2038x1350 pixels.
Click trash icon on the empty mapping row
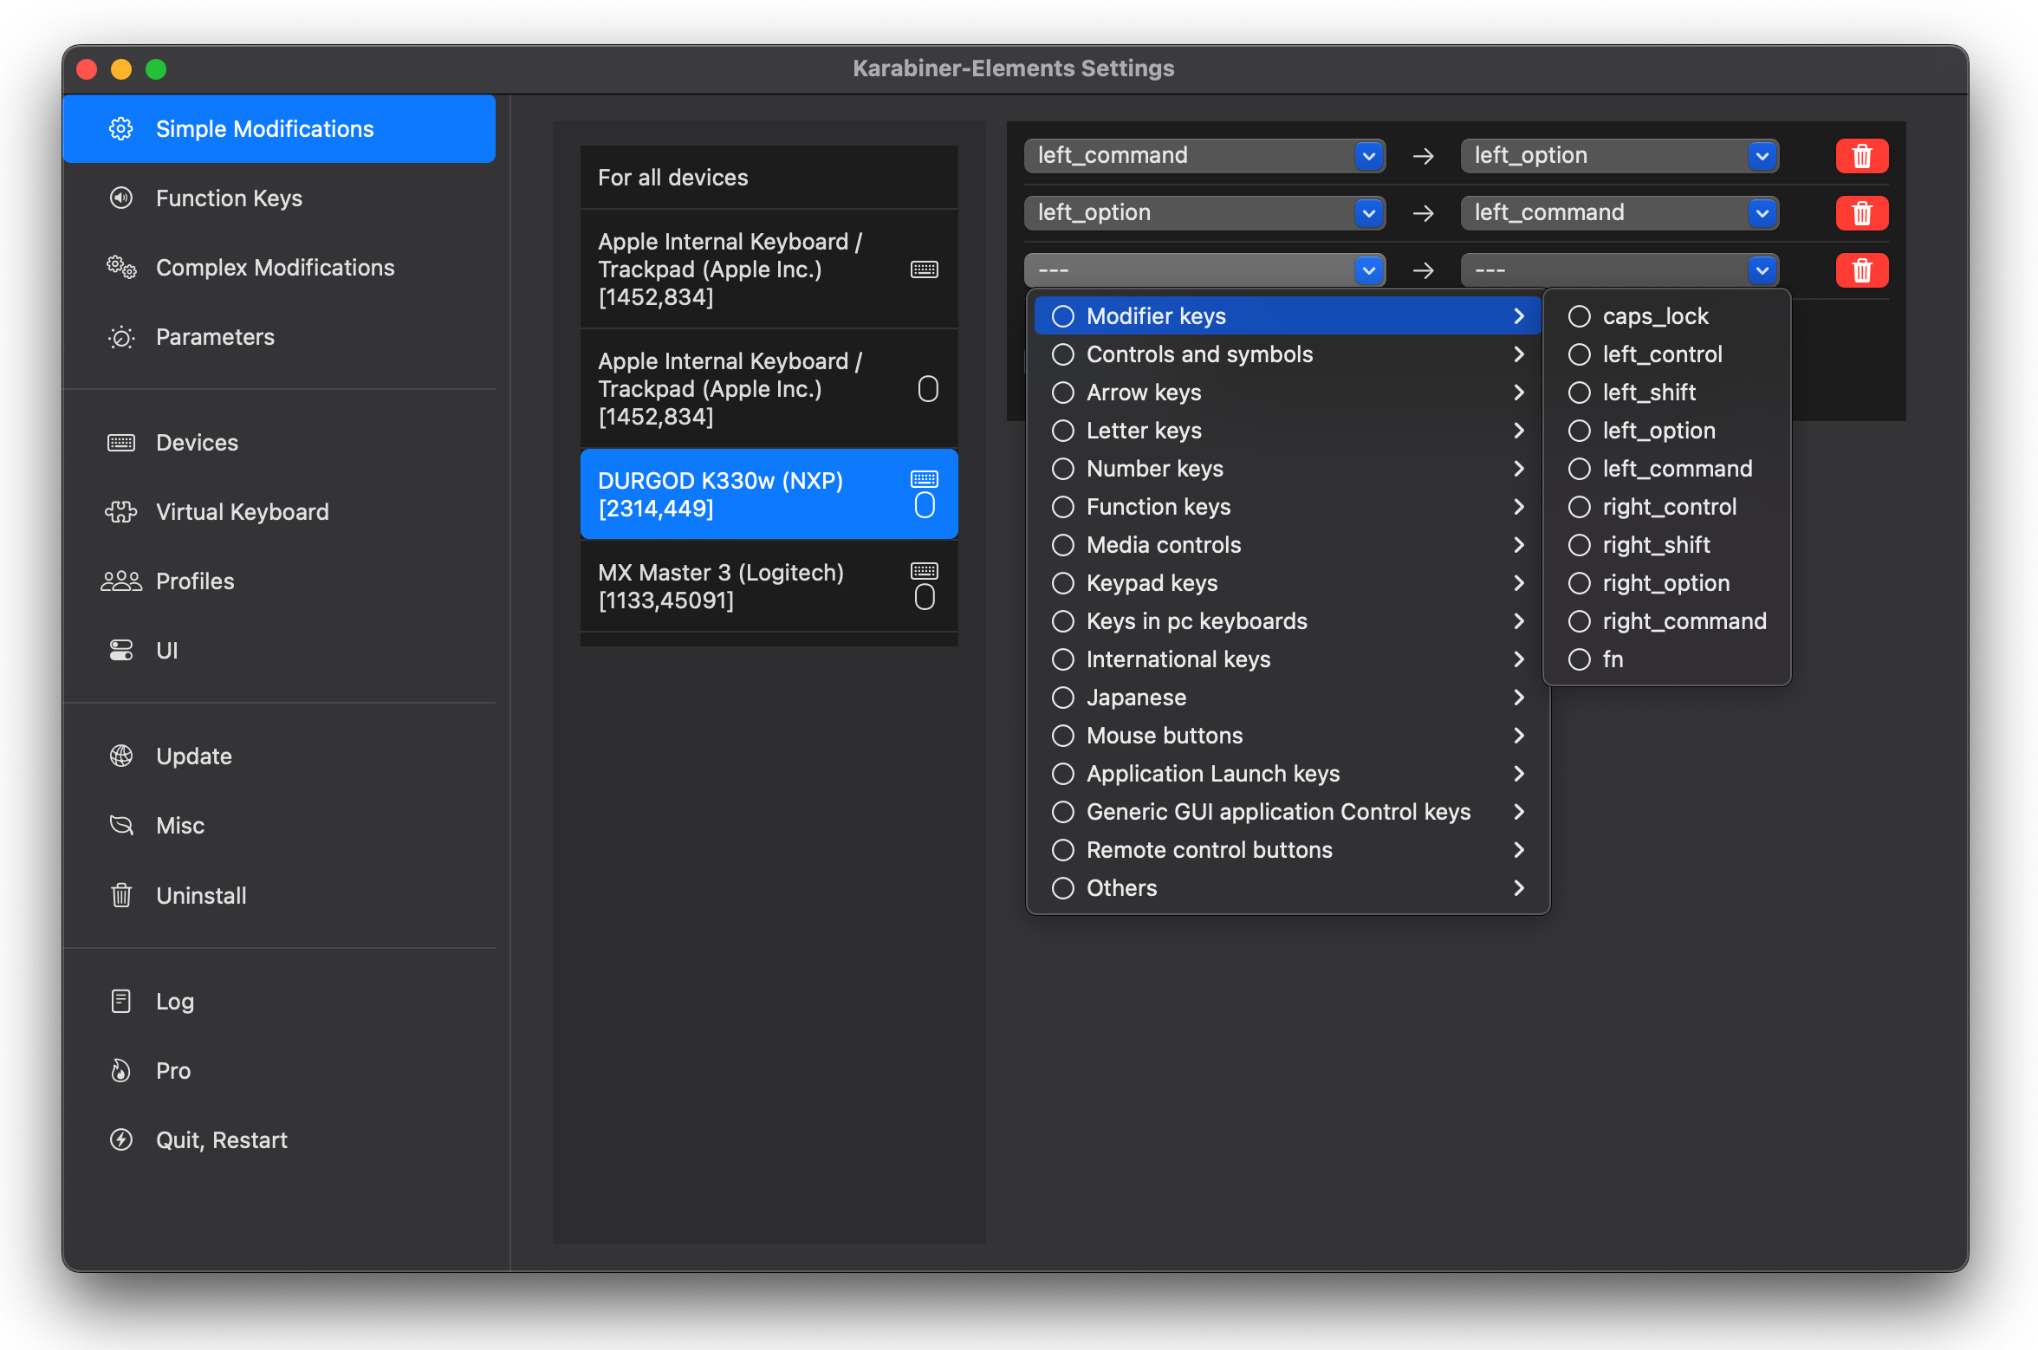pyautogui.click(x=1861, y=270)
